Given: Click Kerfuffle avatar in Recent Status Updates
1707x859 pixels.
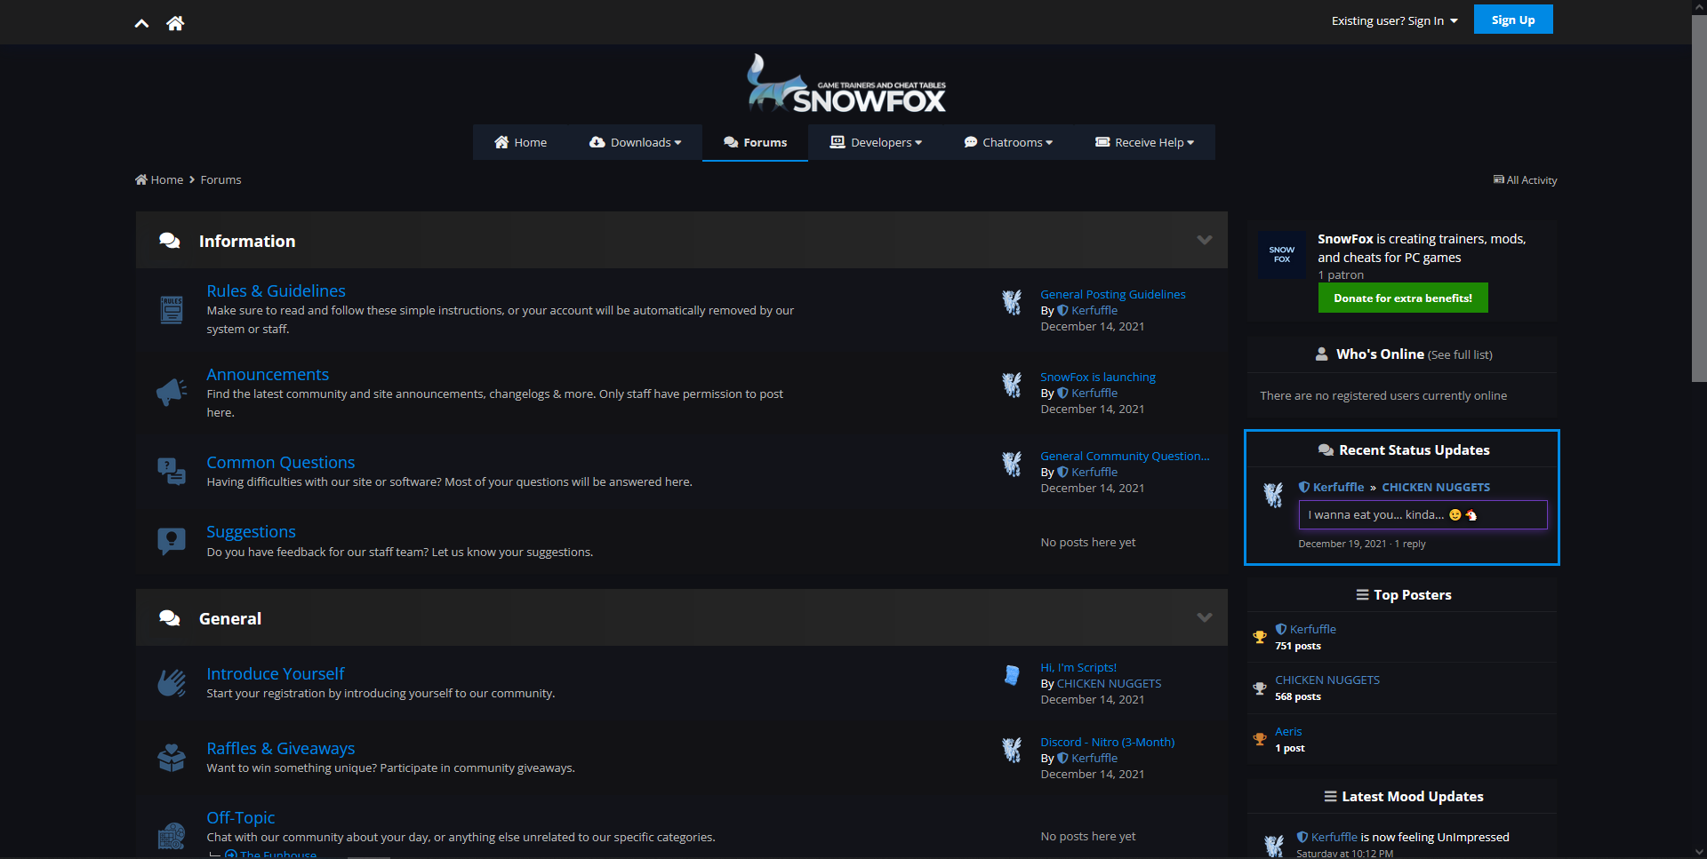Looking at the screenshot, I should pos(1273,495).
